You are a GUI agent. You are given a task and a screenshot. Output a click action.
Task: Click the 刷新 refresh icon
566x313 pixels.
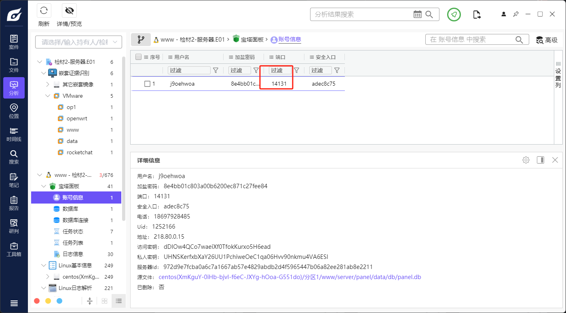[x=44, y=11]
